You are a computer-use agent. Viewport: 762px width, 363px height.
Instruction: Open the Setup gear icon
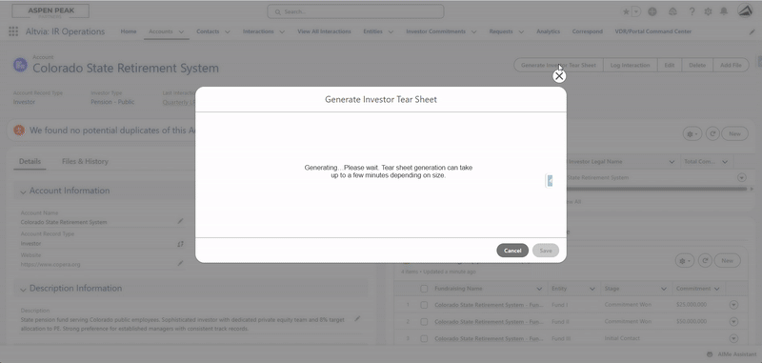[x=708, y=11]
